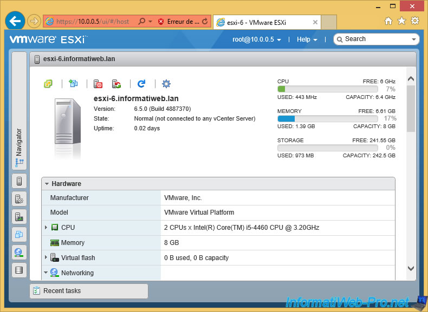Open Search box dropdown arrow
The image size is (428, 312).
click(413, 39)
